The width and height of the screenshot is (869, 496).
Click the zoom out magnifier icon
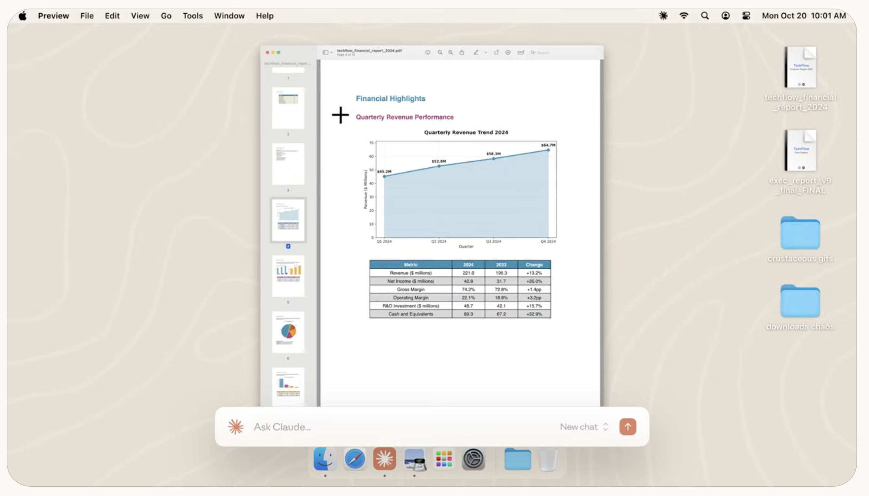[x=440, y=53]
